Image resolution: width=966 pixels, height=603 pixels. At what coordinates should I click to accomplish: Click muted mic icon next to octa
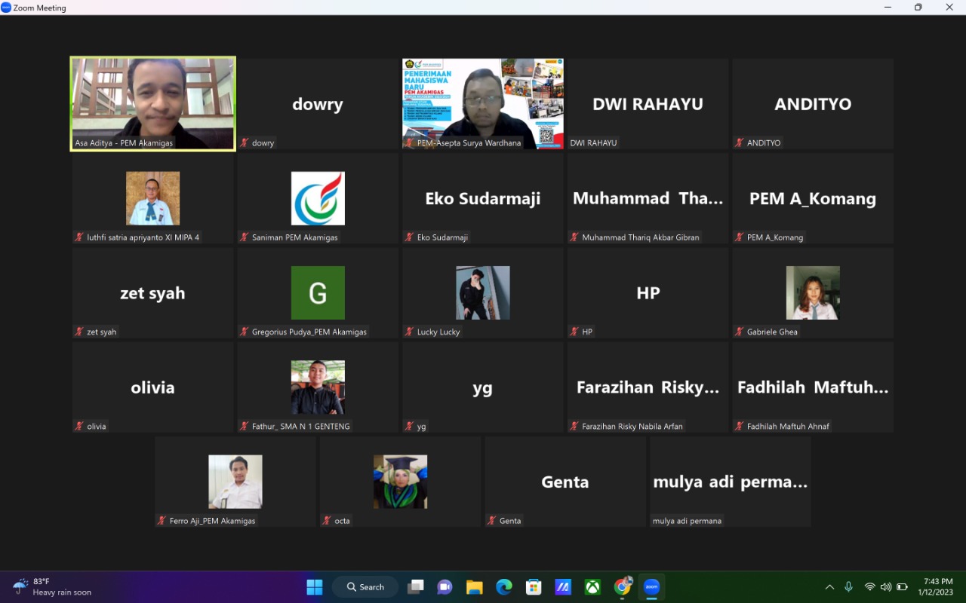pos(327,520)
